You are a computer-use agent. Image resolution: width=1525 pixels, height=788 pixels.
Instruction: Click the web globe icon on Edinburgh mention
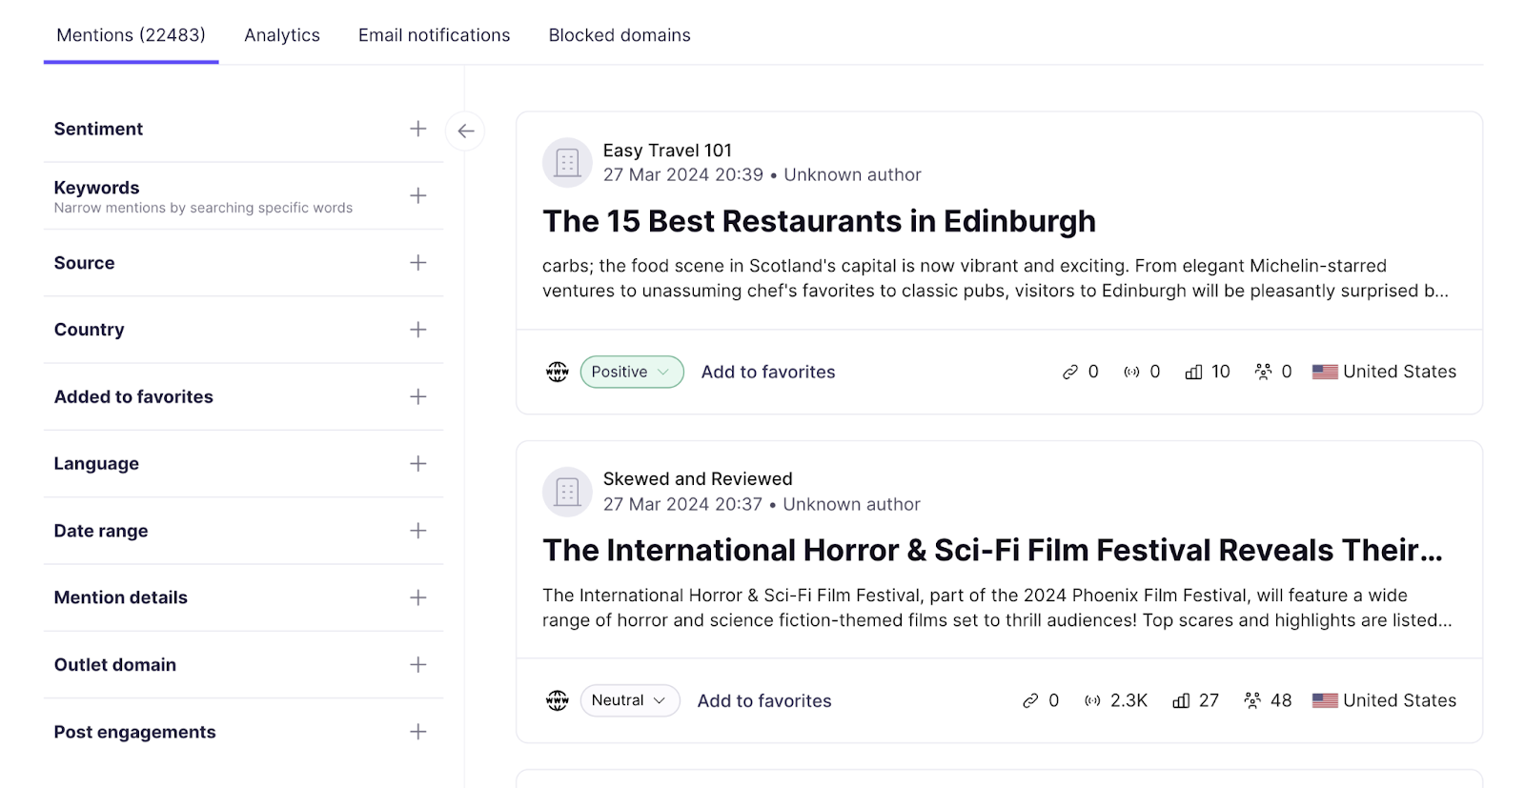coord(558,372)
